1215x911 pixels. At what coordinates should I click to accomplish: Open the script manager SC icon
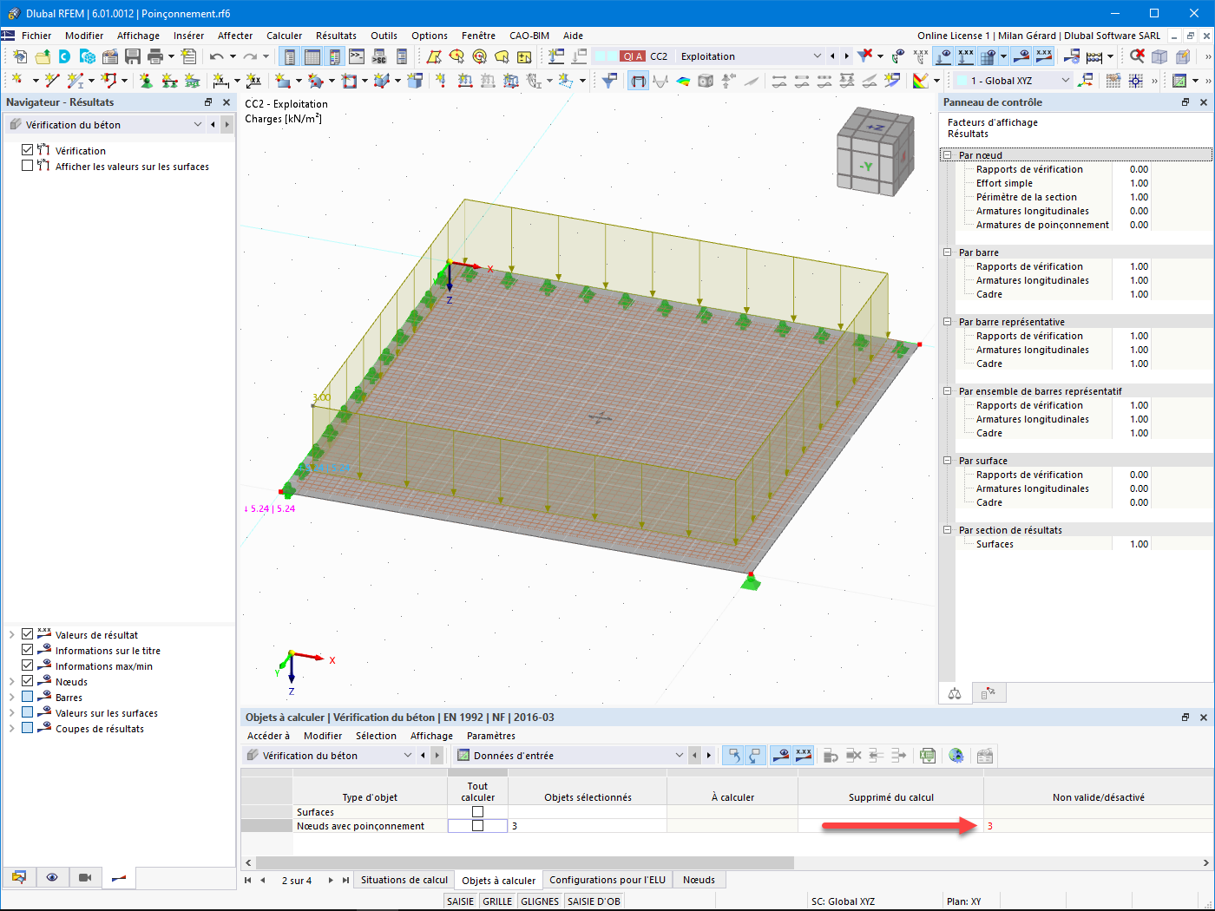(x=379, y=56)
